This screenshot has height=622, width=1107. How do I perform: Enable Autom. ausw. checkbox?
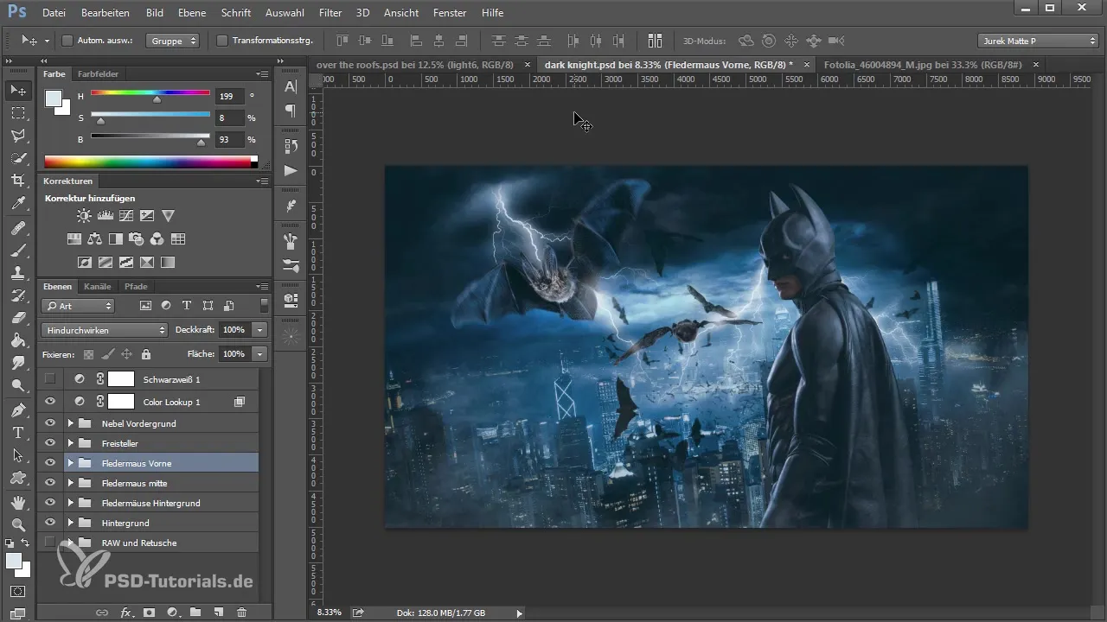(x=67, y=41)
